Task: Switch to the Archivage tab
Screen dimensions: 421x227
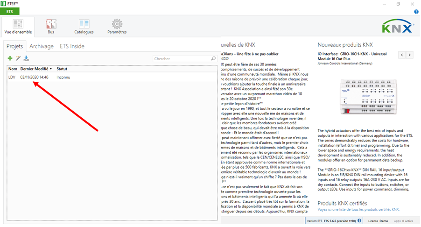Action: [x=42, y=46]
